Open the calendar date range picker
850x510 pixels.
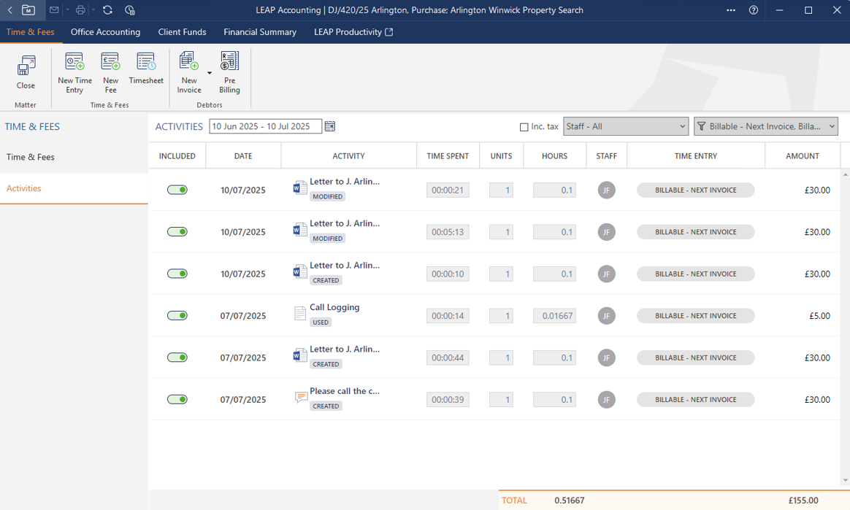point(330,127)
